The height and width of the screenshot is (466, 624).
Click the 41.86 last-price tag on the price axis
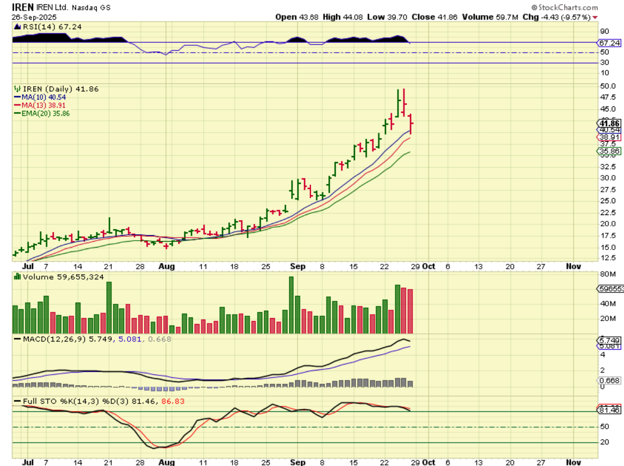tap(610, 123)
